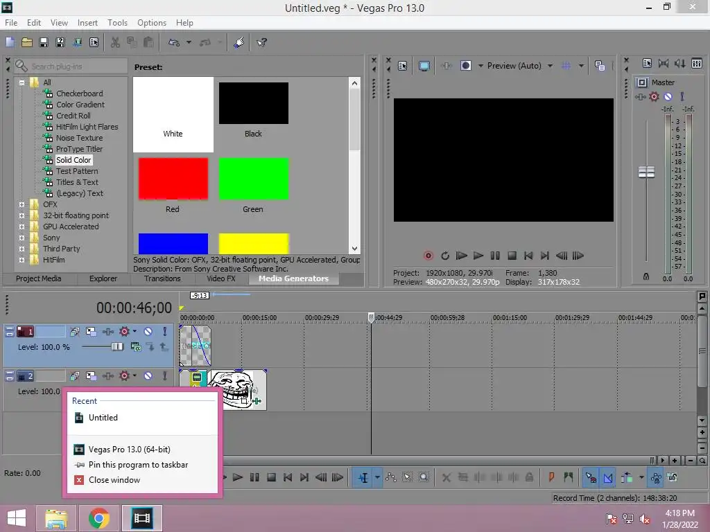Stop playback under the video preview
Screen dimensions: 710x532
coord(512,256)
